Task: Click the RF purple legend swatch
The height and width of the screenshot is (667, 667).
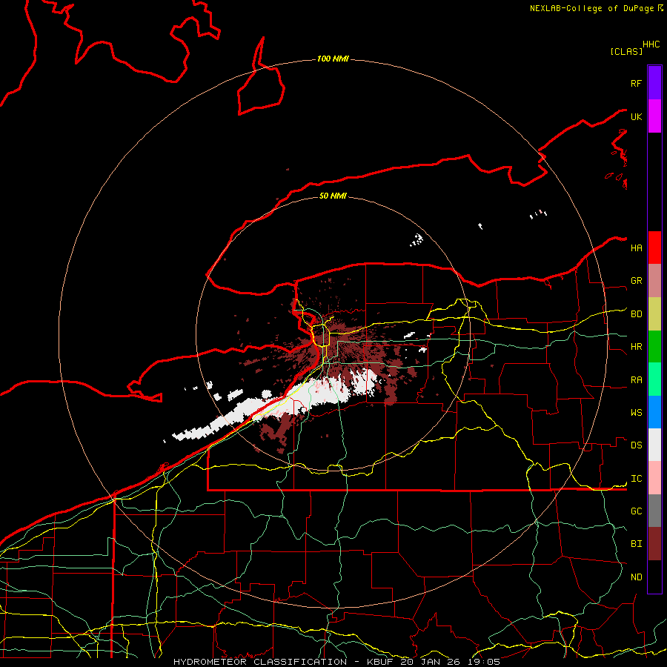Action: tap(654, 83)
